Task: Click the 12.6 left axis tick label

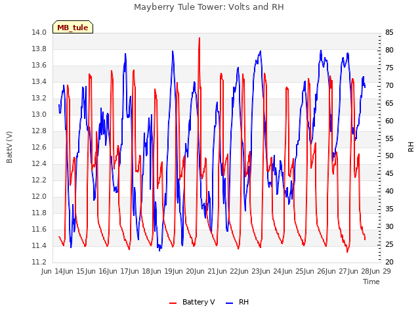Action: click(39, 147)
